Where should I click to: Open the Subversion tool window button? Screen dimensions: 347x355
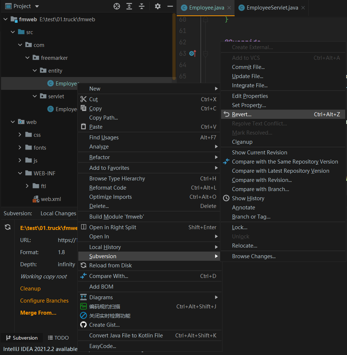22,338
